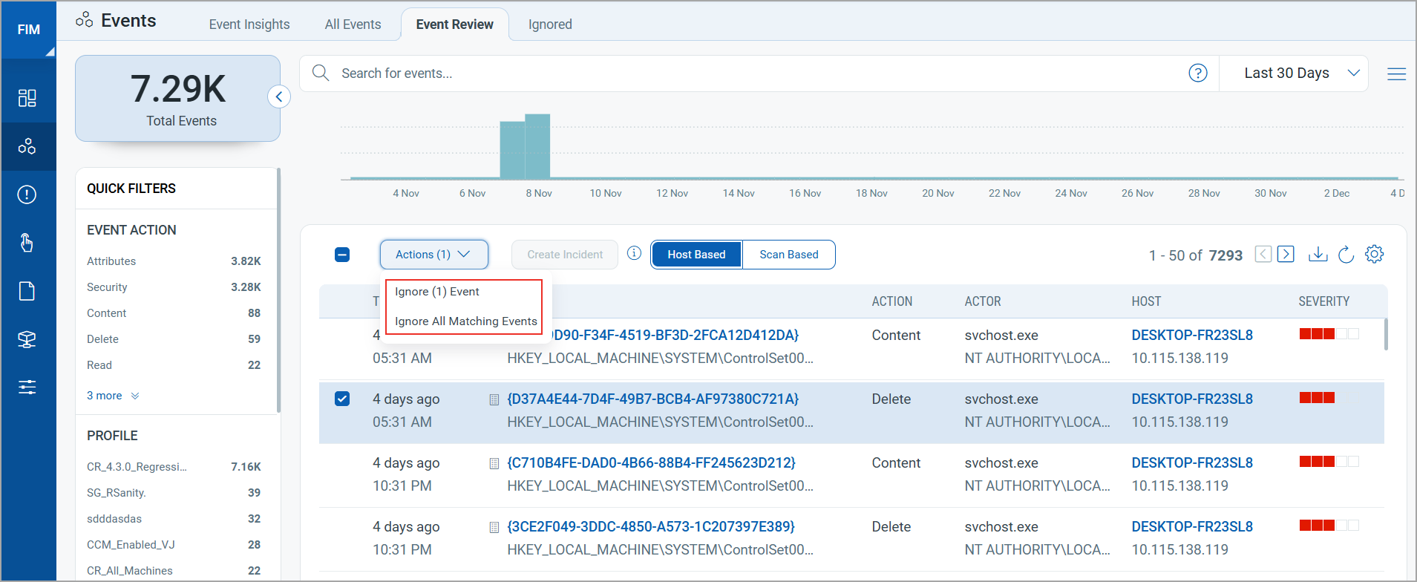This screenshot has width=1417, height=582.
Task: Open the assets monitor icon in sidebar
Action: 27,339
